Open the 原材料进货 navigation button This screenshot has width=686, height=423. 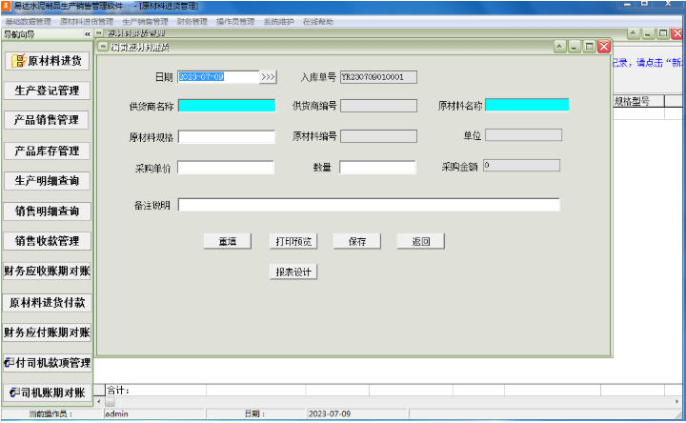pyautogui.click(x=47, y=61)
